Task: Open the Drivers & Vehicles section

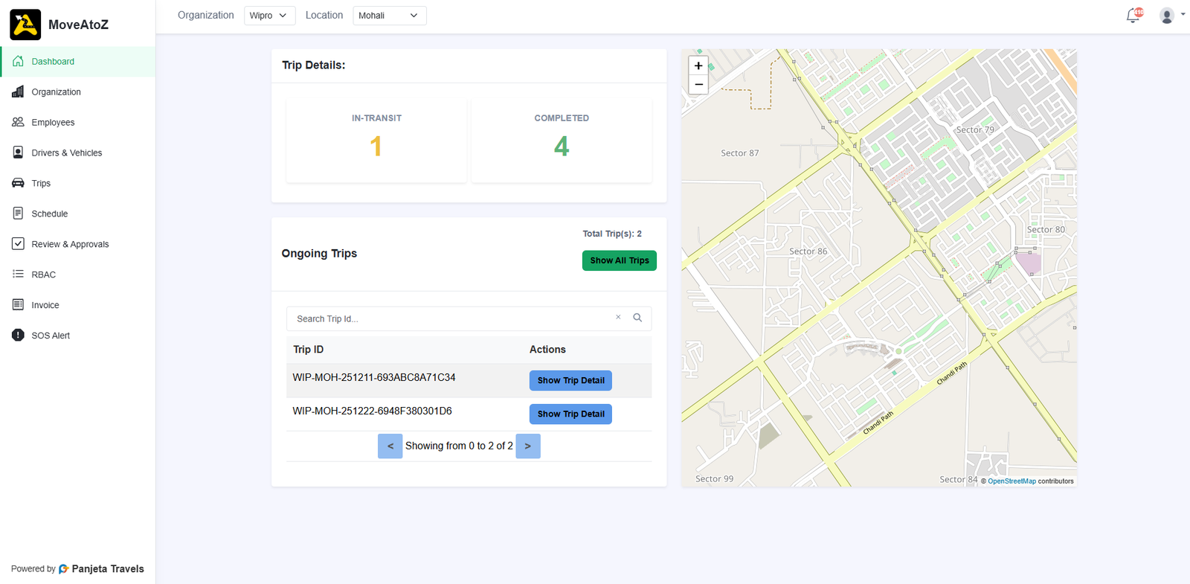Action: click(x=66, y=153)
